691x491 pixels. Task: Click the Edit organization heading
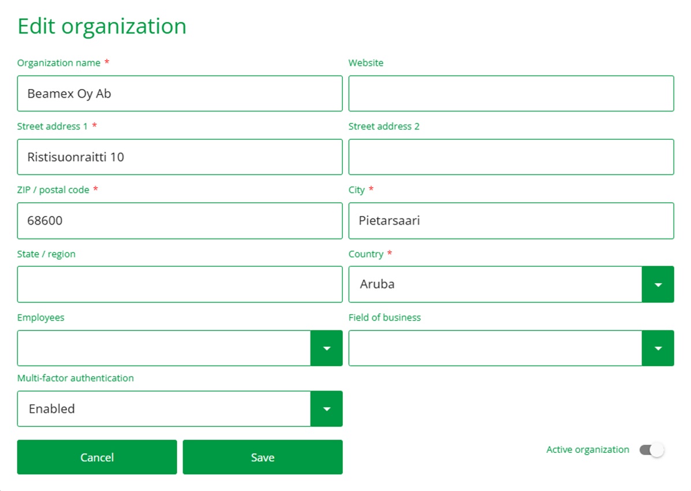coord(102,27)
